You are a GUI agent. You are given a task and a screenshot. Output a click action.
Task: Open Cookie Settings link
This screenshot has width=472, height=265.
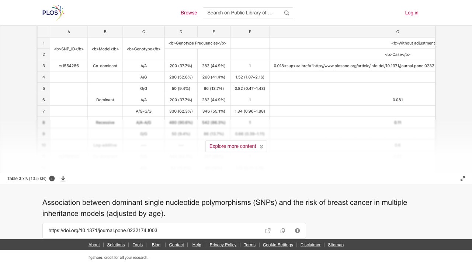pyautogui.click(x=278, y=245)
